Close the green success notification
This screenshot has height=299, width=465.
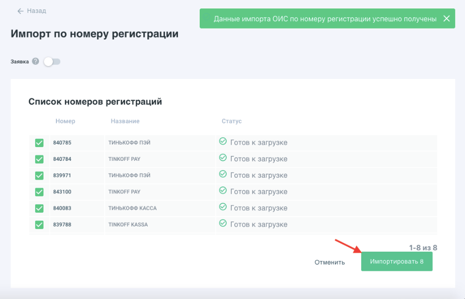446,19
